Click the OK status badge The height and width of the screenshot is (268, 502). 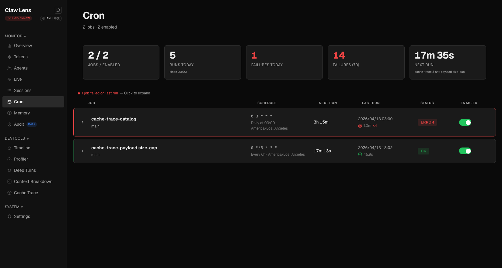point(424,151)
